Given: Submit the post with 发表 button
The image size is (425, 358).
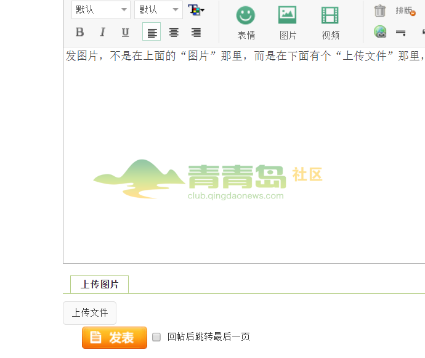Looking at the screenshot, I should pyautogui.click(x=115, y=338).
